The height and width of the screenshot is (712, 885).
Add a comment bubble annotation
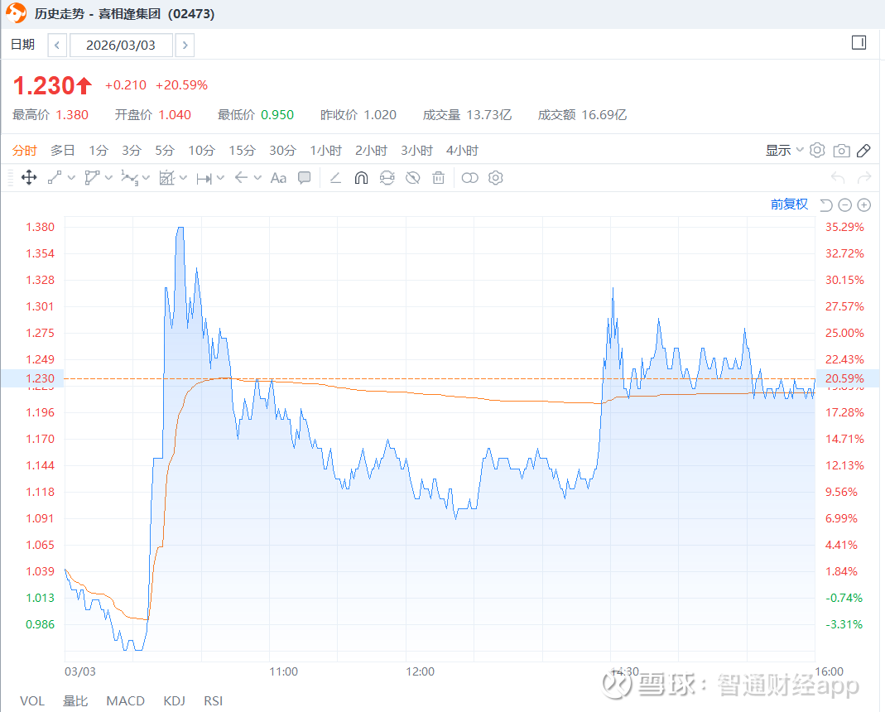pyautogui.click(x=305, y=178)
